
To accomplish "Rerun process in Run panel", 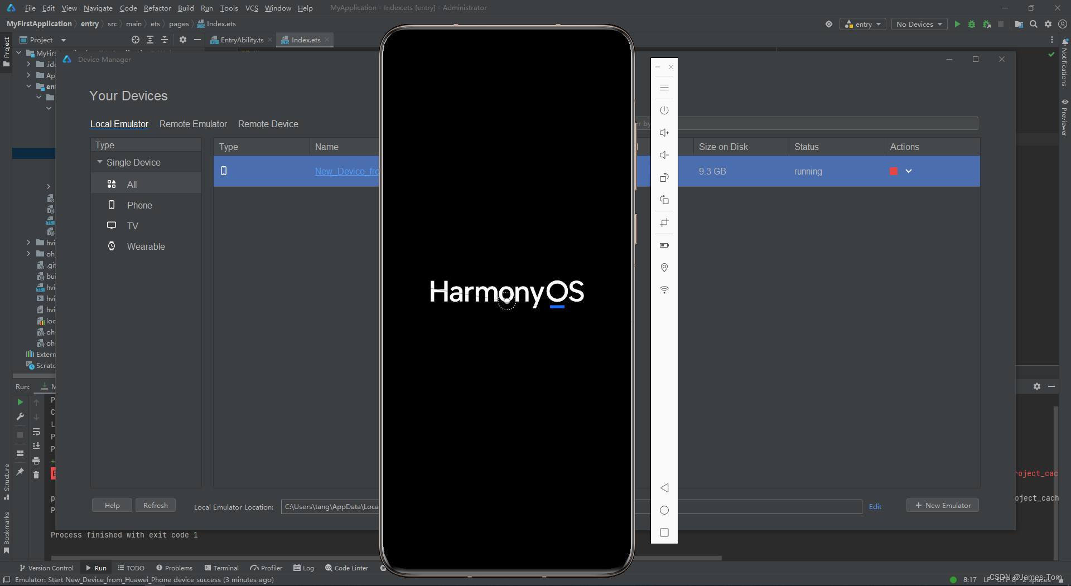I will pyautogui.click(x=20, y=402).
